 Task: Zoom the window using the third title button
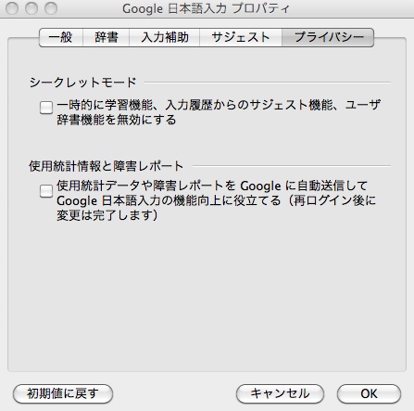click(x=51, y=8)
